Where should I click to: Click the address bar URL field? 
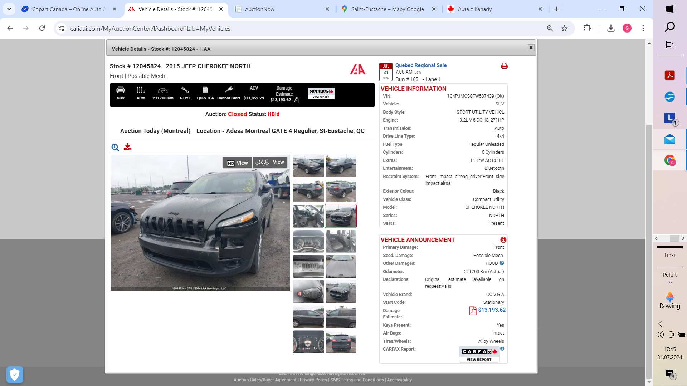[x=304, y=28]
